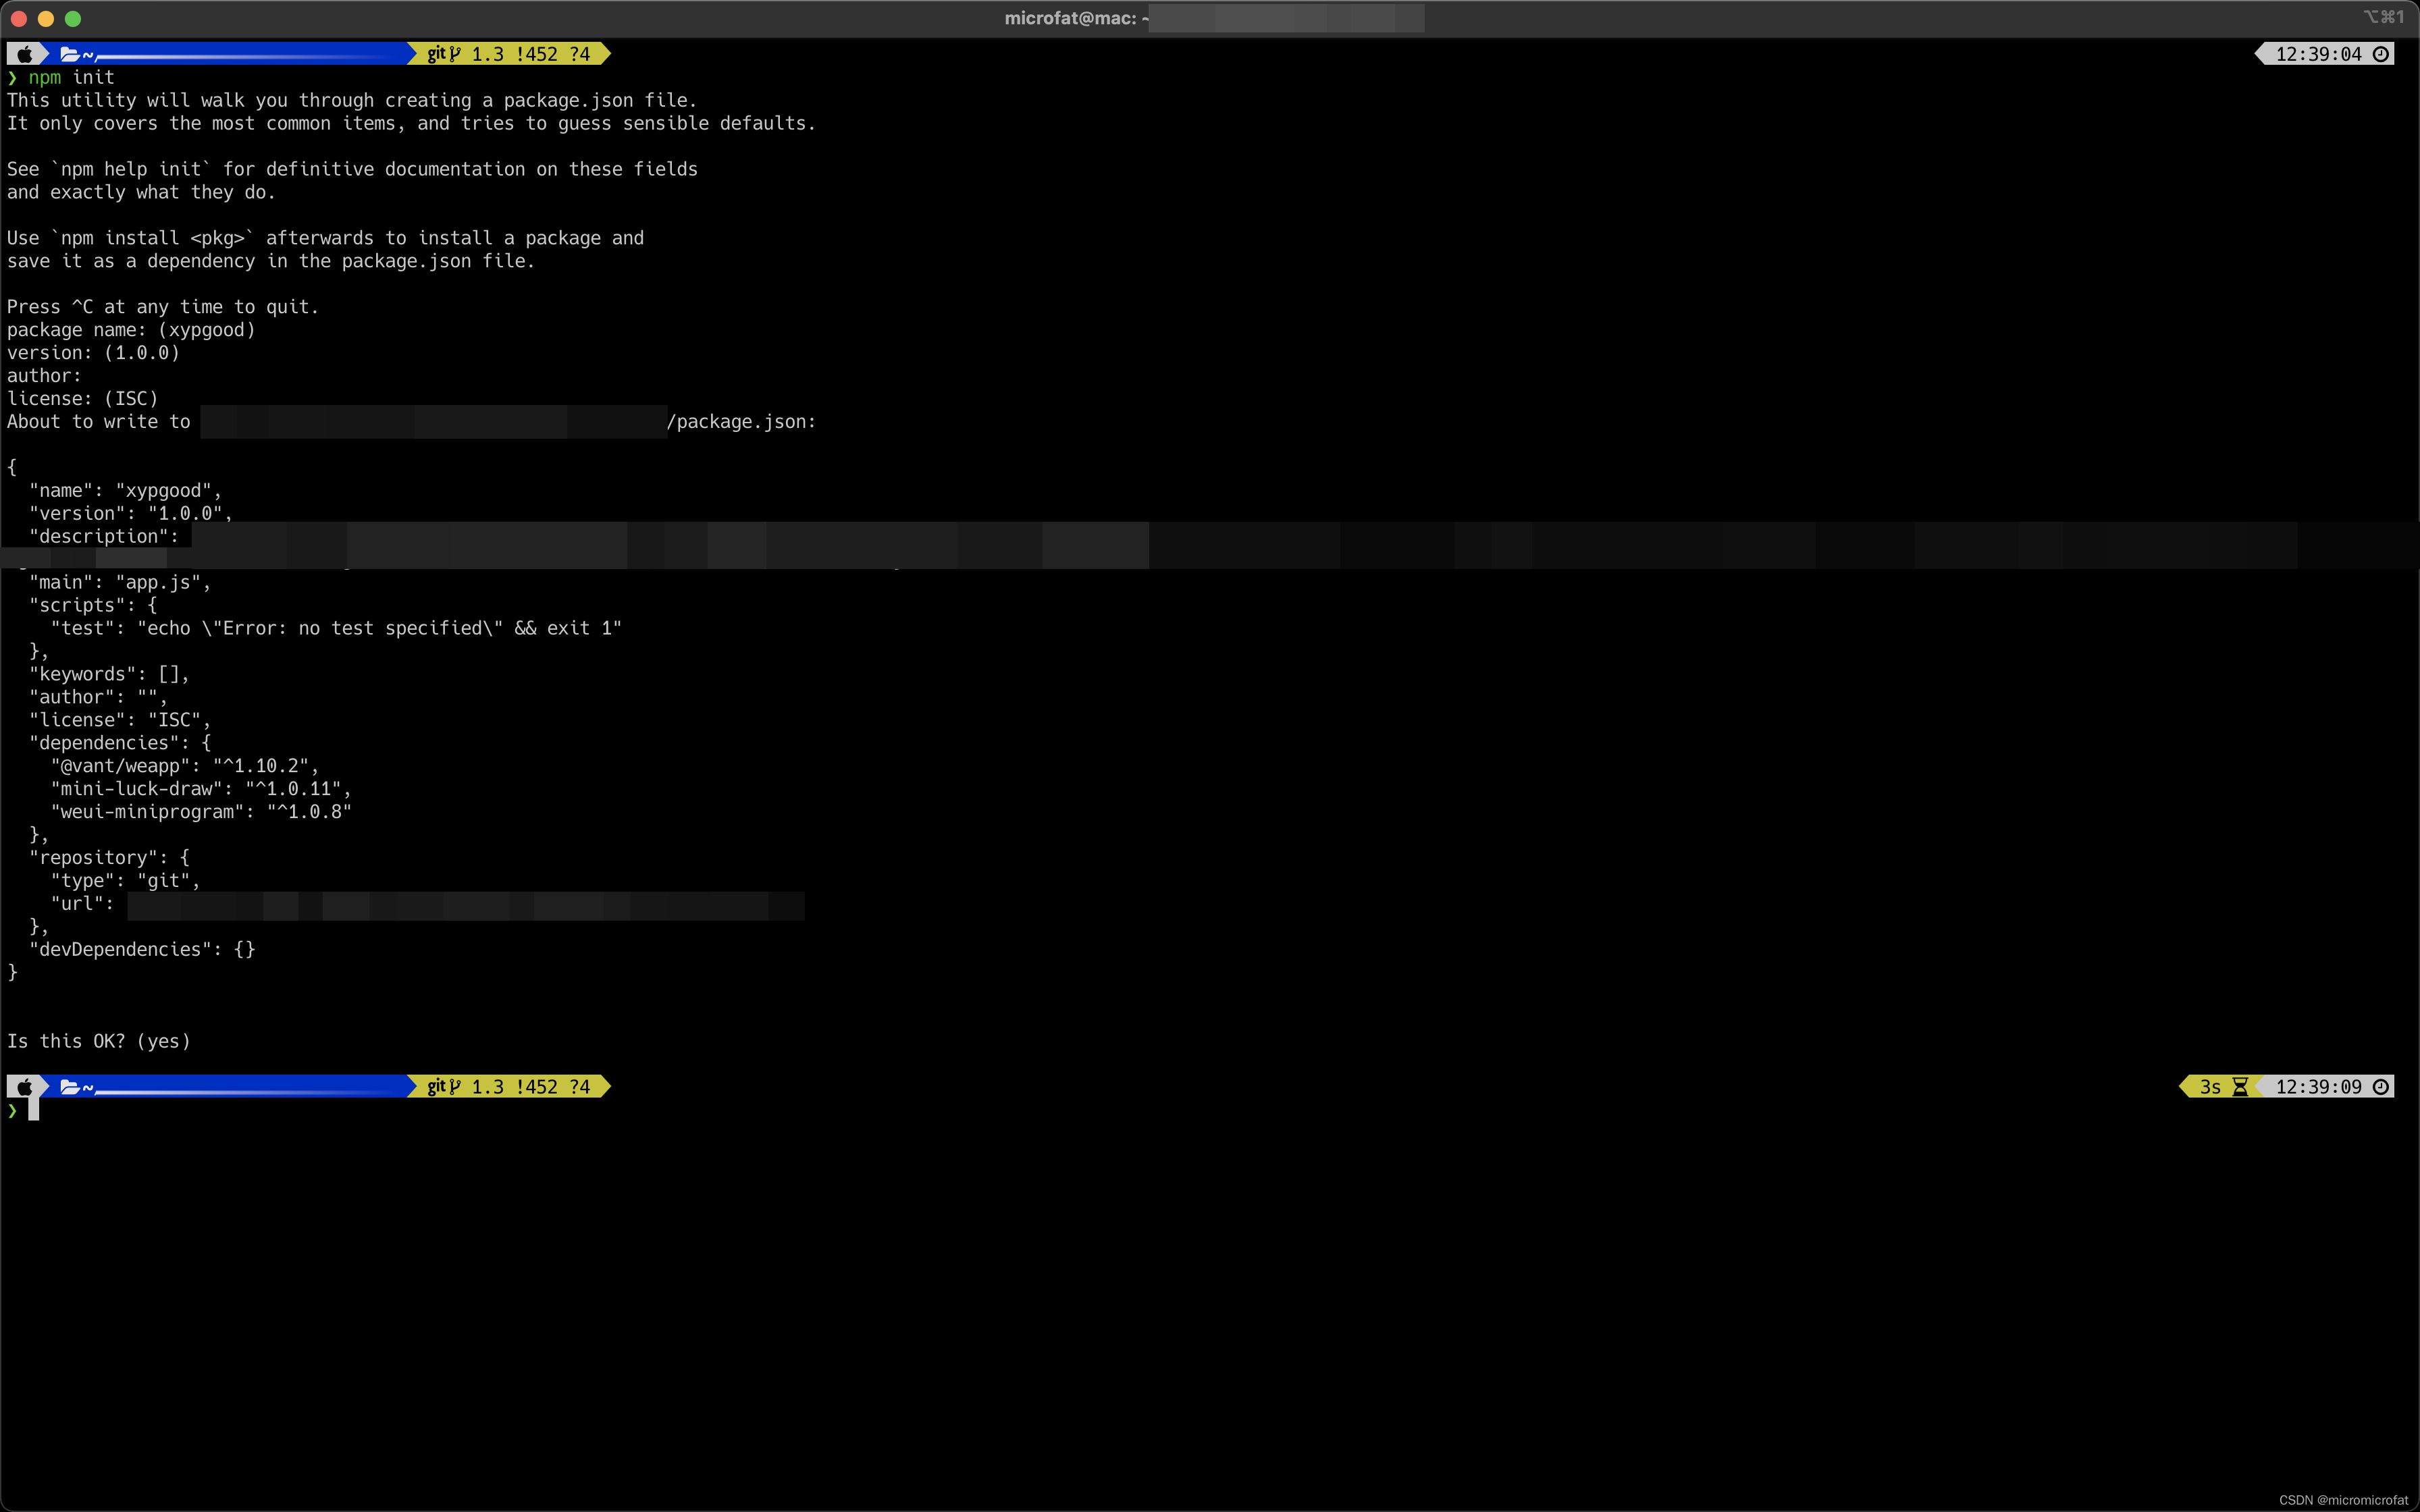Click "save it as a dependency" line

click(x=271, y=261)
